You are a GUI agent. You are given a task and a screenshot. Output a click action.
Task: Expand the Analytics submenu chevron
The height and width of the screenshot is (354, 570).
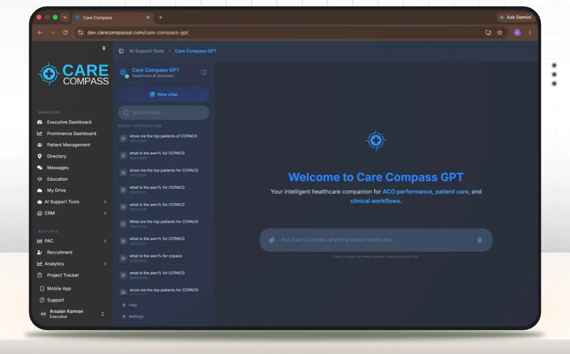point(105,264)
